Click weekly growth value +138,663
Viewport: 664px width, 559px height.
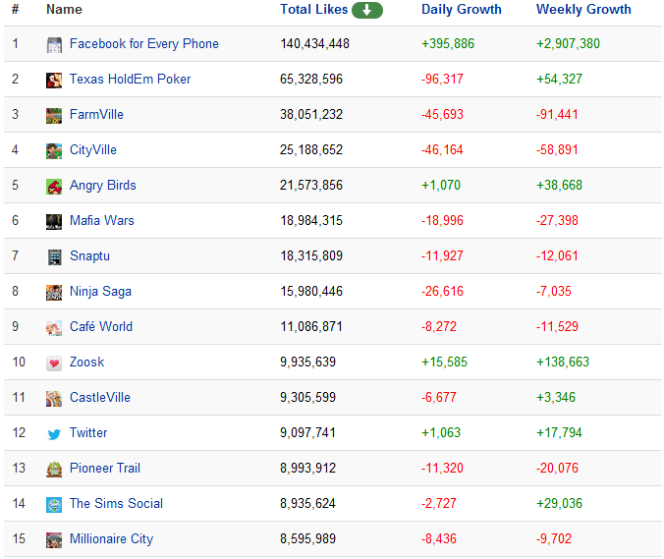pos(563,363)
